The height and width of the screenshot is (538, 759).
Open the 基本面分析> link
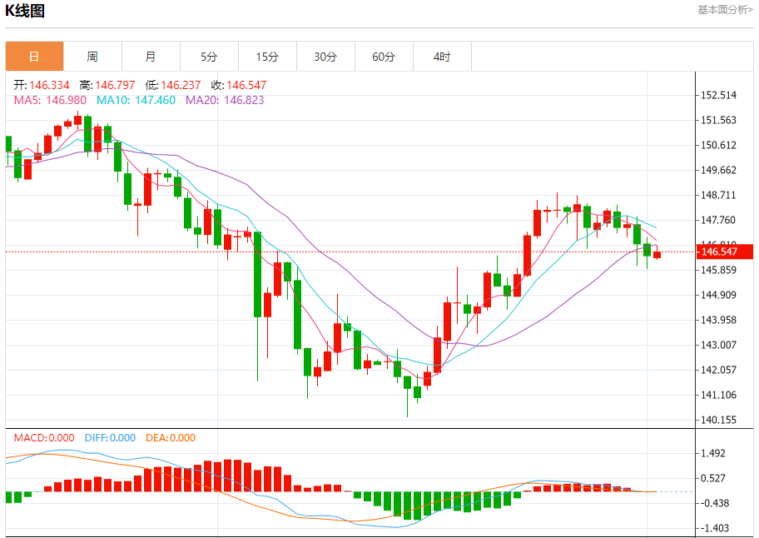point(725,10)
